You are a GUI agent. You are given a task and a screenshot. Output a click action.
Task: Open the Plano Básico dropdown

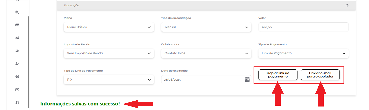[109, 27]
